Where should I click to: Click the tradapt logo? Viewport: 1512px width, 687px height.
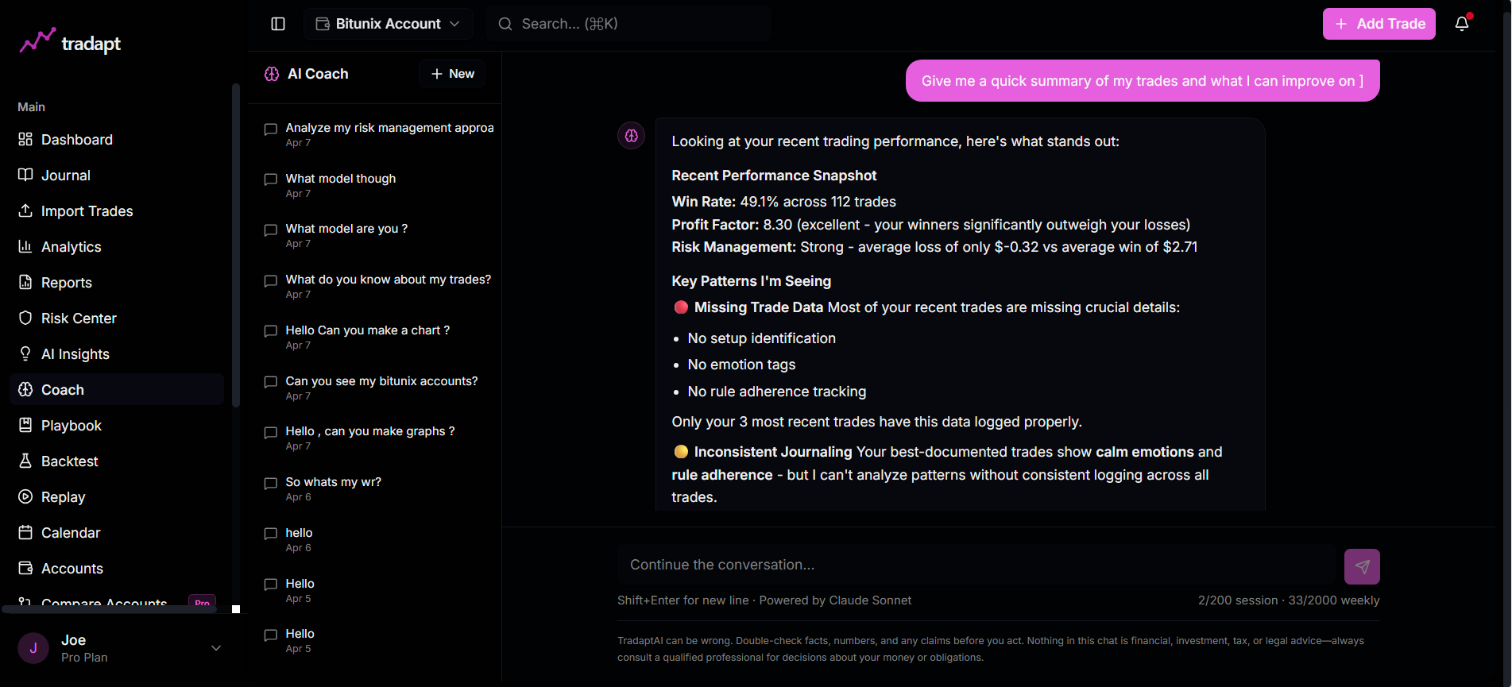(71, 43)
